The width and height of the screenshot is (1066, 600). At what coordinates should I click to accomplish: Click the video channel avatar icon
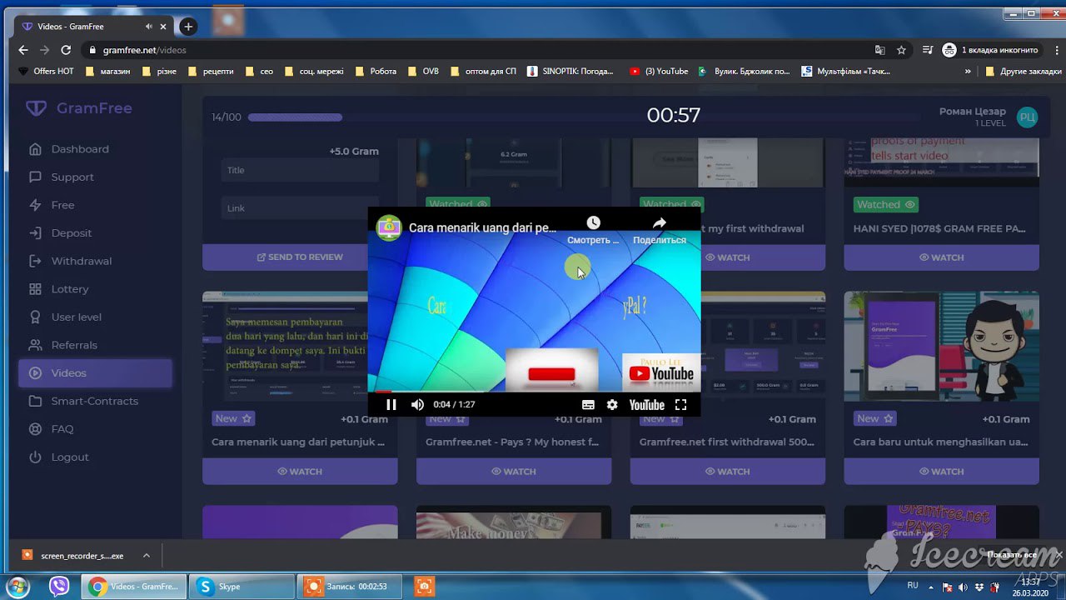(x=389, y=227)
